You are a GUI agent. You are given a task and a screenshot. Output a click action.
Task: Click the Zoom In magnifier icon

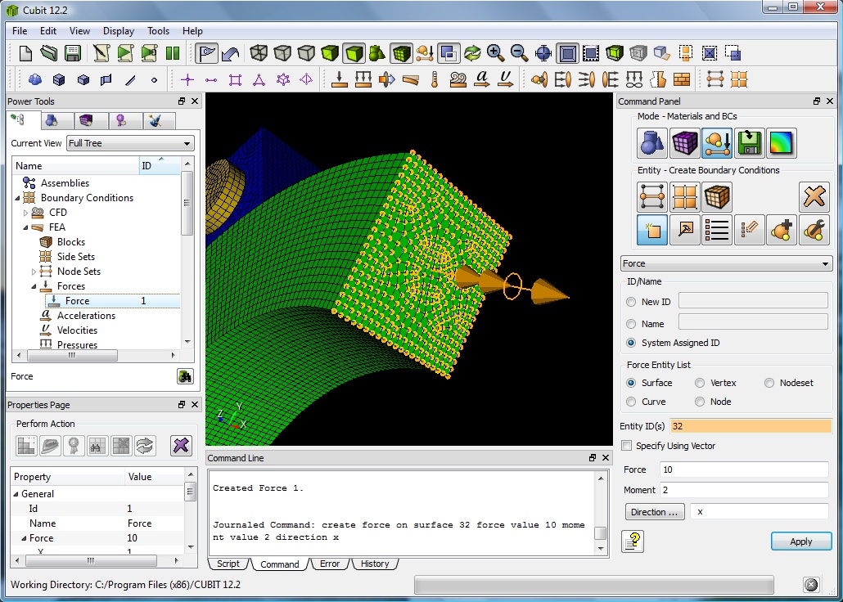tap(495, 54)
